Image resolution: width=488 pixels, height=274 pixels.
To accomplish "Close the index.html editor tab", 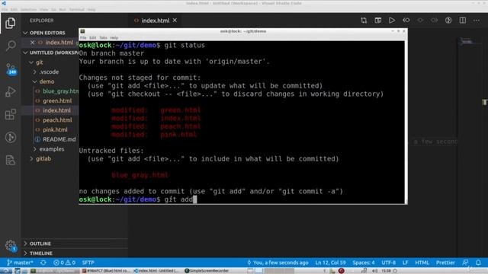I will 175,21.
